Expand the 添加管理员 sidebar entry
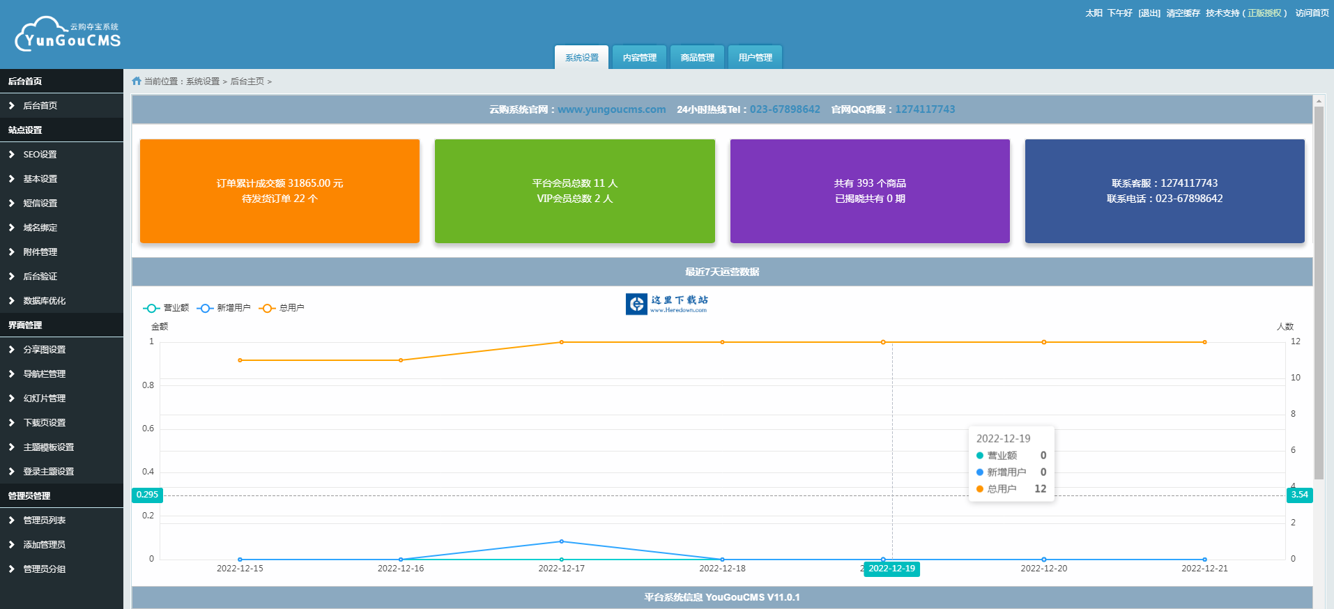 tap(44, 545)
